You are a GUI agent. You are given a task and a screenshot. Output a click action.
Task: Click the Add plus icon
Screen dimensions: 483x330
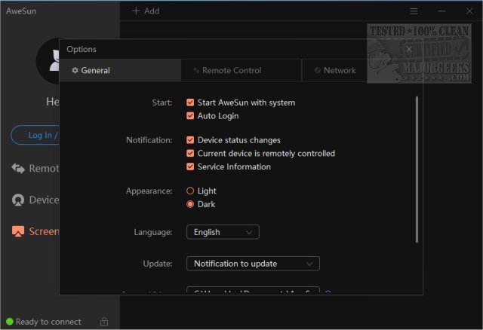[x=137, y=11]
